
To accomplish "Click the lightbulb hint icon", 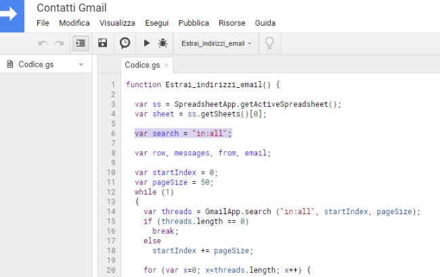I will (269, 43).
